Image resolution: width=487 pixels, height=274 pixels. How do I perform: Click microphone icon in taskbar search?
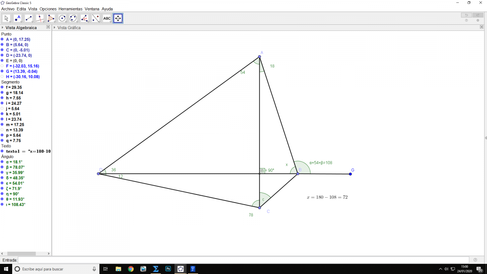94,269
